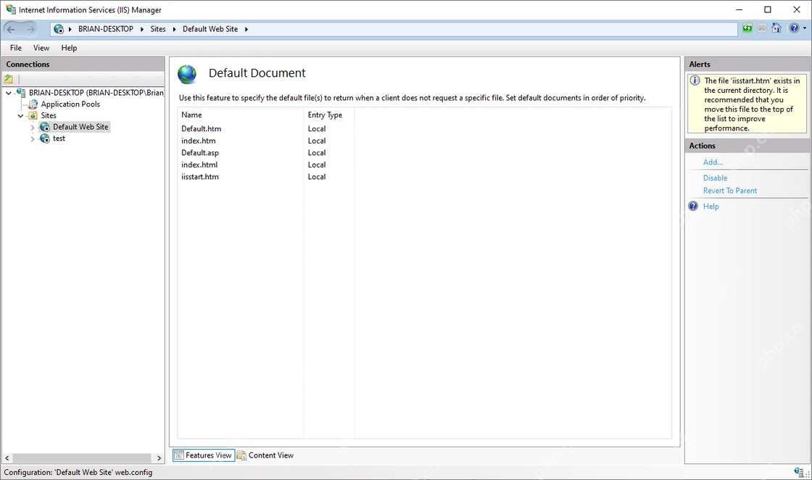The image size is (812, 480).
Task: Open the File menu
Action: click(15, 48)
